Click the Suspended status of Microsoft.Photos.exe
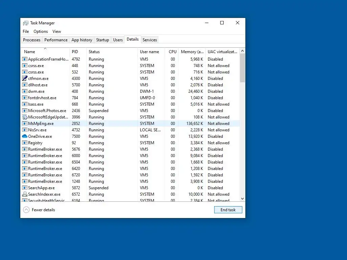 coord(99,111)
